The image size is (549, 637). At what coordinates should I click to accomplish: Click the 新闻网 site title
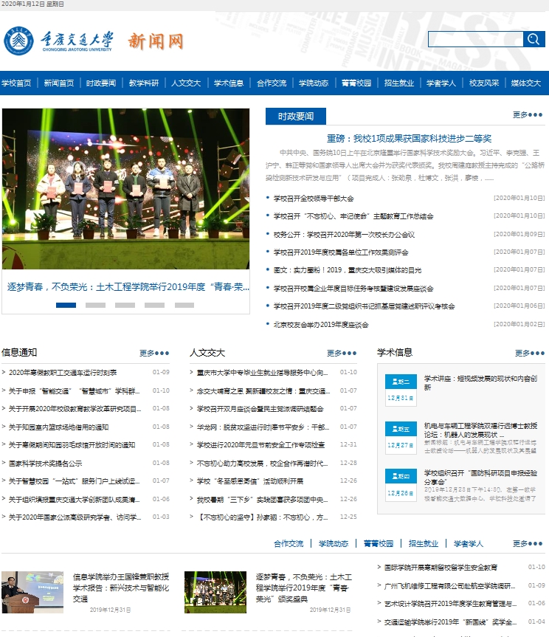(x=156, y=41)
